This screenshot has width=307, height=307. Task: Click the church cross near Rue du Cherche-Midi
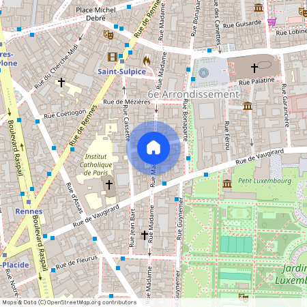[x=61, y=83]
